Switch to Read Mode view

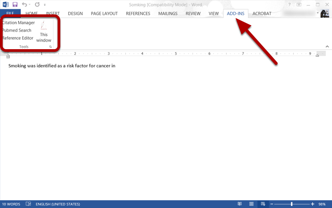pos(240,204)
